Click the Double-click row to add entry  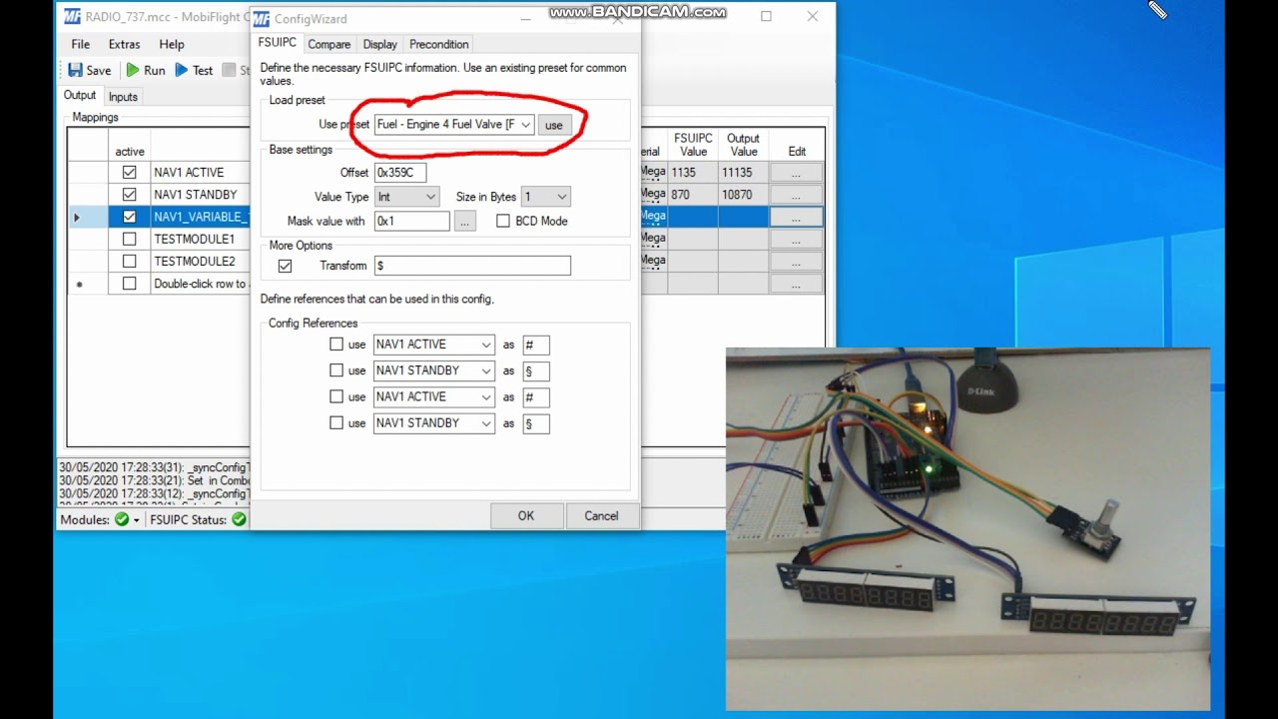200,284
